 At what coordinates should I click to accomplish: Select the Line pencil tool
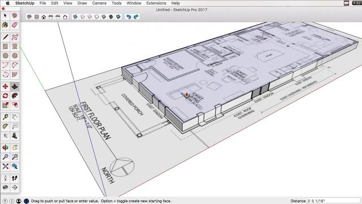tap(5, 37)
